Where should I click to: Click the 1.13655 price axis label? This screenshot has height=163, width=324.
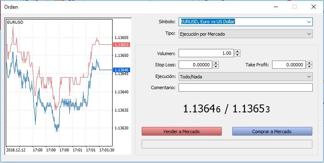tap(121, 38)
